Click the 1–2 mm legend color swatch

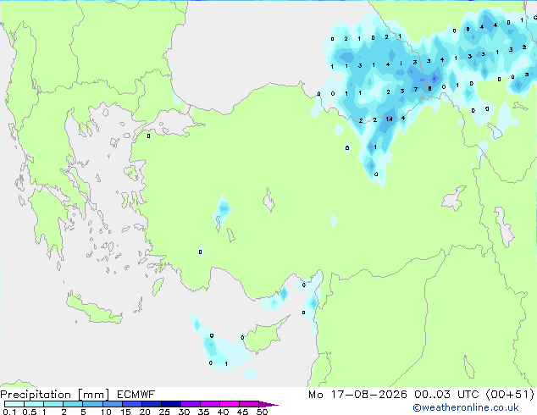point(53,404)
